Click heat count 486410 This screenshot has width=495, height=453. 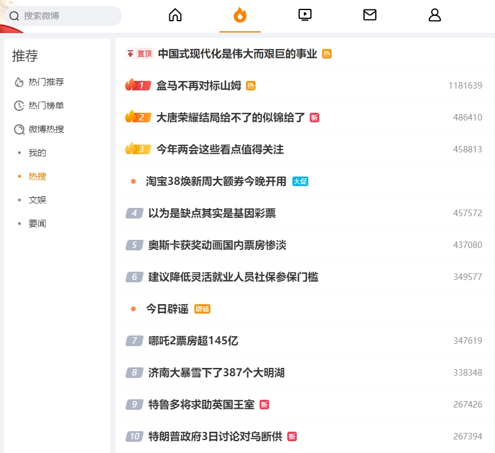pos(467,118)
